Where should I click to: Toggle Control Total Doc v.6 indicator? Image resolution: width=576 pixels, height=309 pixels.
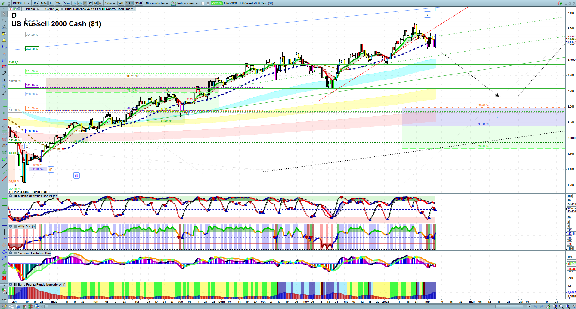tap(104, 9)
